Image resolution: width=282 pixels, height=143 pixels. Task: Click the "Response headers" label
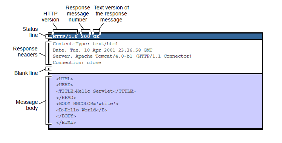point(25,52)
